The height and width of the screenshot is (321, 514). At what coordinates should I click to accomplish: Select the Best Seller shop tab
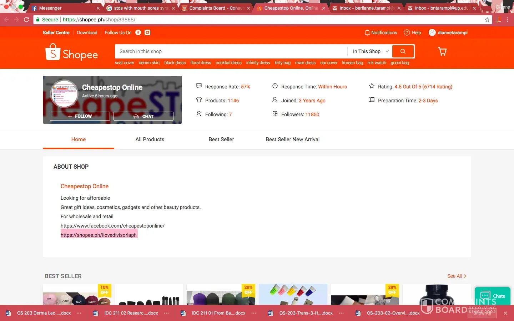[x=221, y=139]
